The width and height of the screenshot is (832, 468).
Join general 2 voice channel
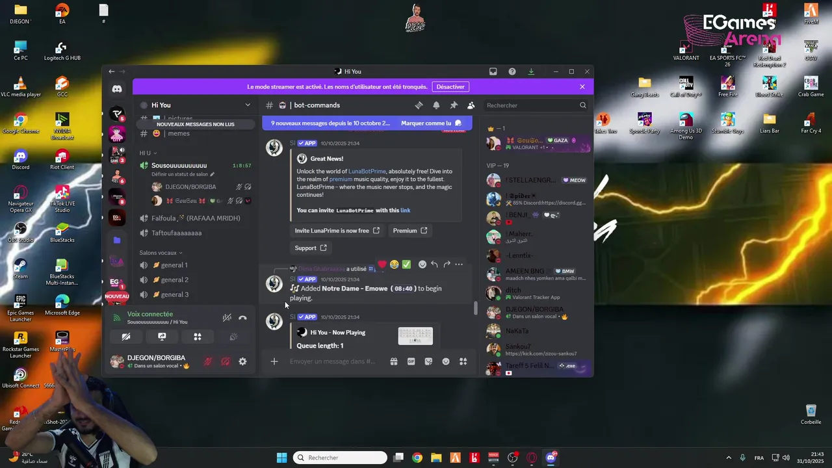(195, 280)
